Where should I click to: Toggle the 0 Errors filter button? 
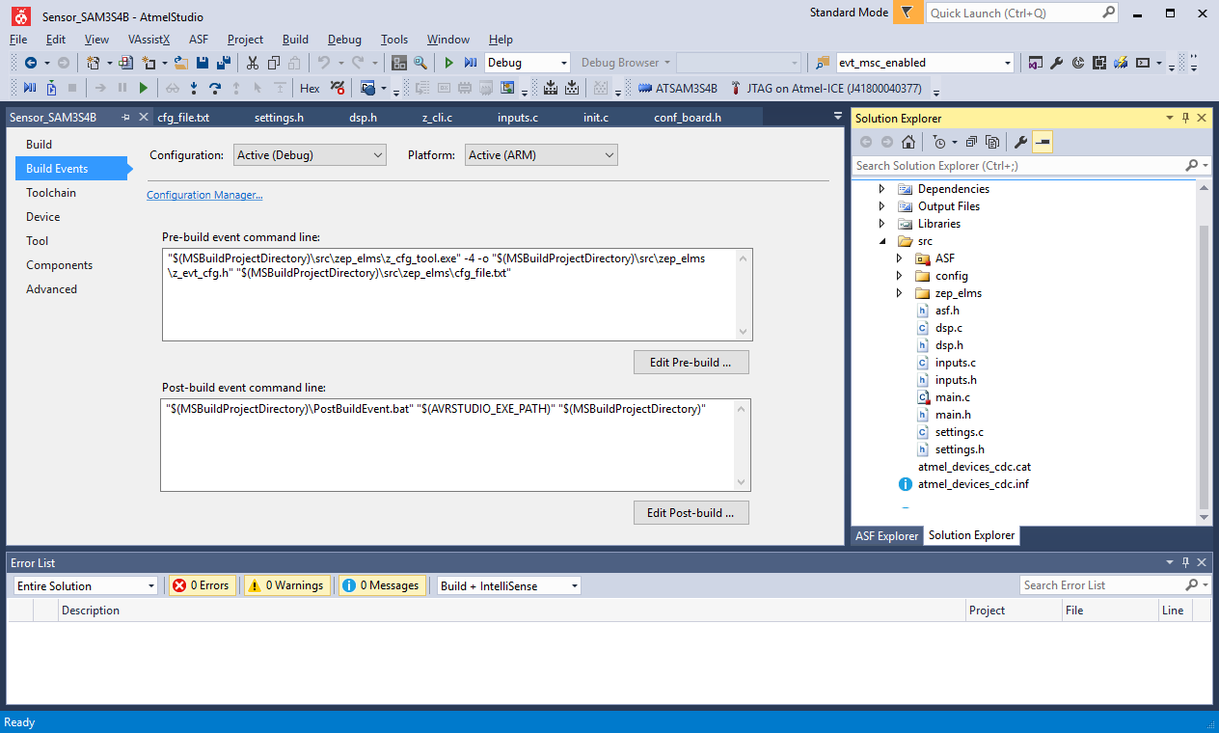coord(203,585)
